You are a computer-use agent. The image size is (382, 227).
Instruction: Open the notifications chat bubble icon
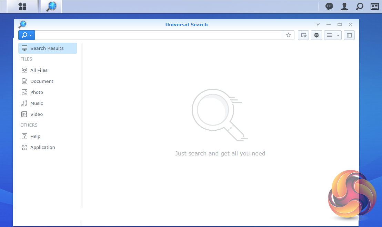coord(329,7)
